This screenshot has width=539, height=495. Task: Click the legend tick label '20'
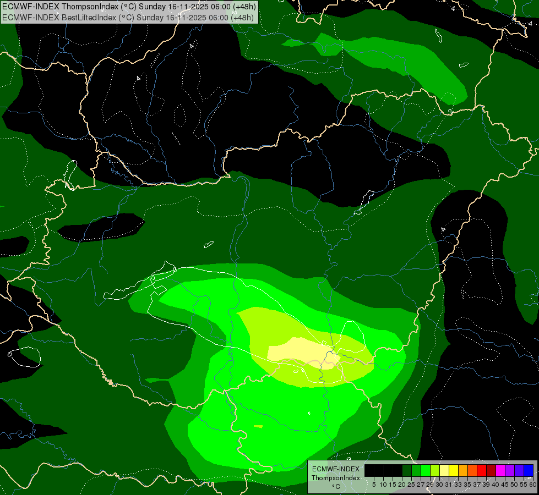pyautogui.click(x=402, y=485)
